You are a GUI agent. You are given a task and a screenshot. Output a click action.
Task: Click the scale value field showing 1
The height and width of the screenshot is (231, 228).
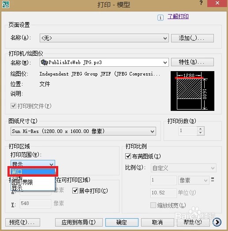click(x=164, y=180)
